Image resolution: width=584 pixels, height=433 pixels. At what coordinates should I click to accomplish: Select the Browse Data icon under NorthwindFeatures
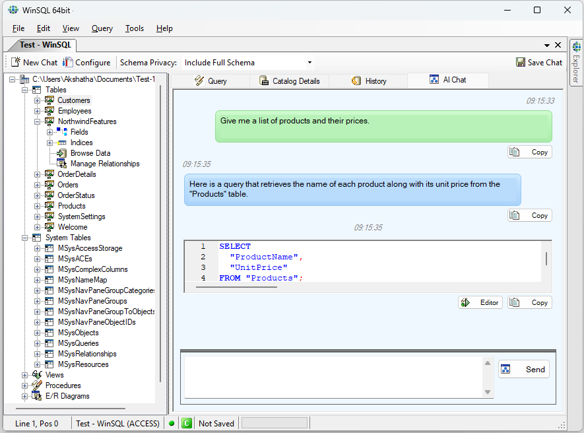[x=61, y=152]
